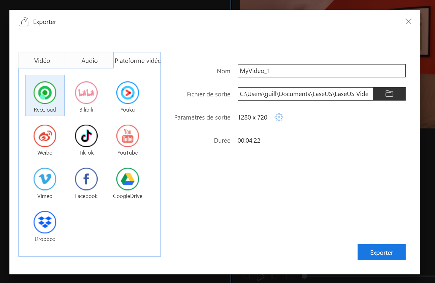Select the Weibo sharing icon

[x=45, y=136]
